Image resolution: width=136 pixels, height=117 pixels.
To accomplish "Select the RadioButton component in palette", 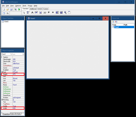I will point(53,12).
